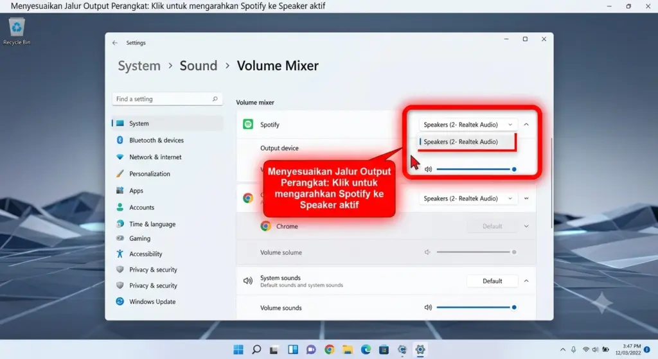Click the active Settings gear on taskbar
This screenshot has width=658, height=359.
(420, 349)
